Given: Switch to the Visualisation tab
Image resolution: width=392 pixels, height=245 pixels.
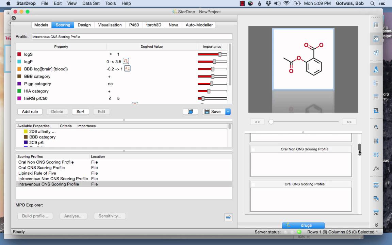Looking at the screenshot, I should (110, 25).
